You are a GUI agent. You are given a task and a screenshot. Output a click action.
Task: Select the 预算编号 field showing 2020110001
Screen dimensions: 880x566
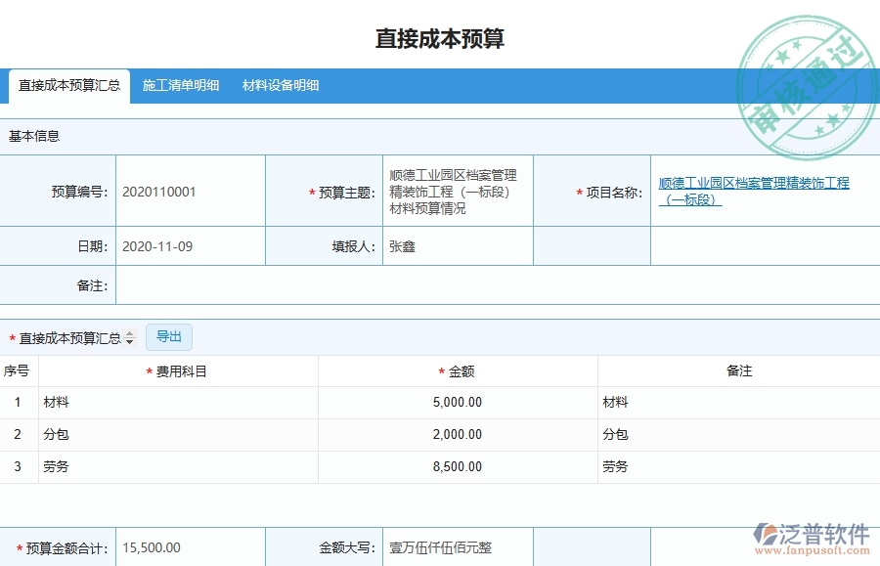tap(191, 190)
